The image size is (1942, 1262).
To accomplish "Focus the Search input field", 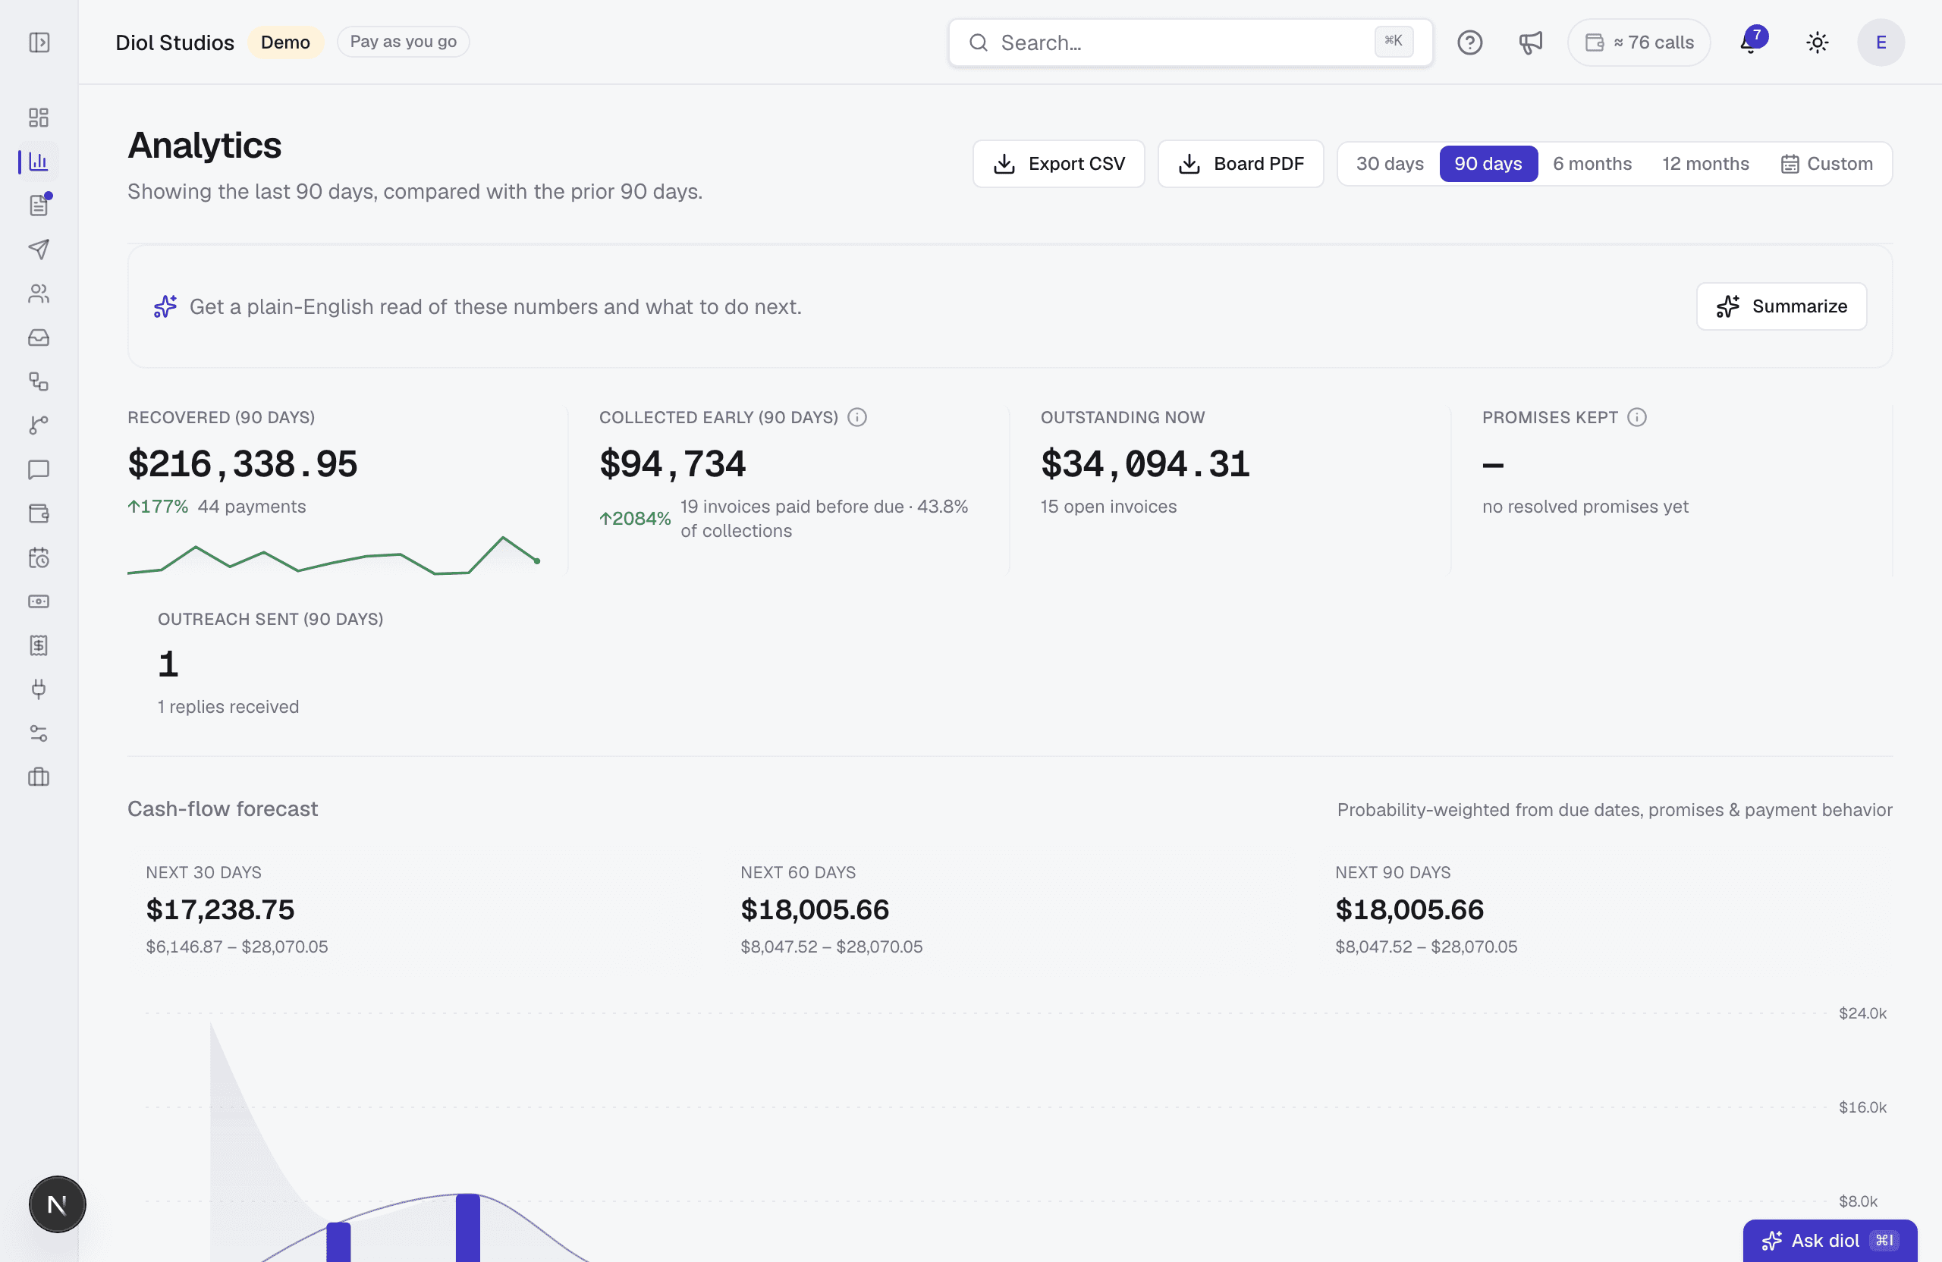I will point(1189,42).
